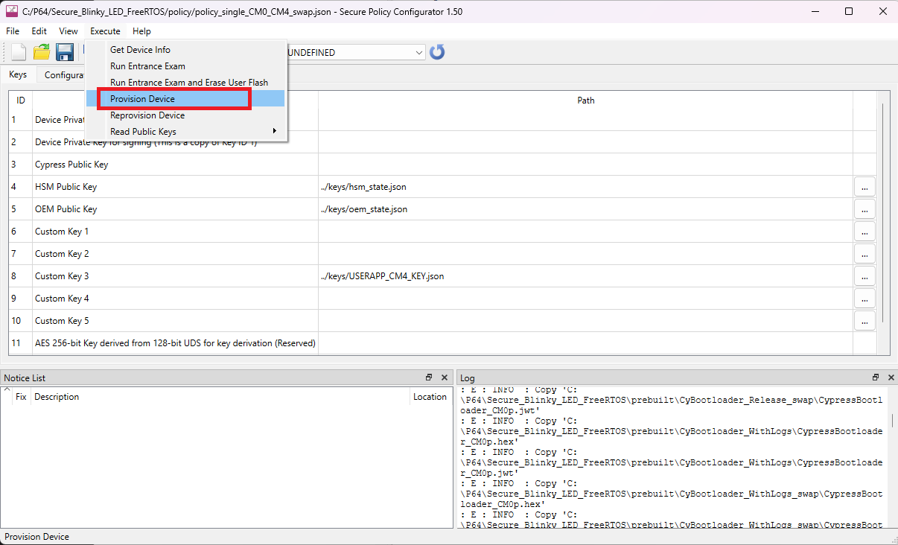
Task: Close the Log panel
Action: pyautogui.click(x=891, y=378)
